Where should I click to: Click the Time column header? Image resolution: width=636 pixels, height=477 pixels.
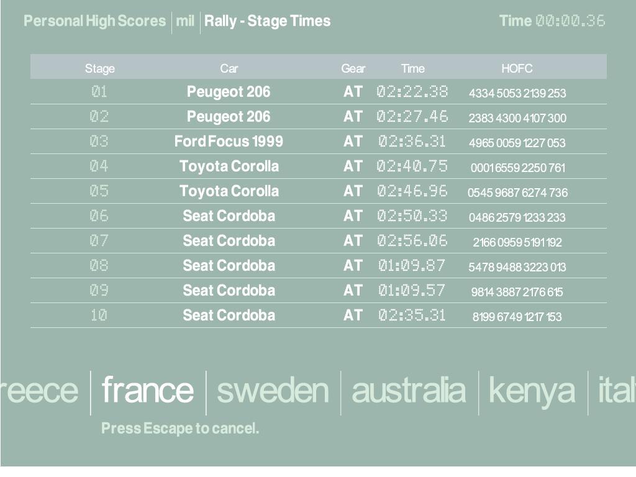tap(412, 69)
